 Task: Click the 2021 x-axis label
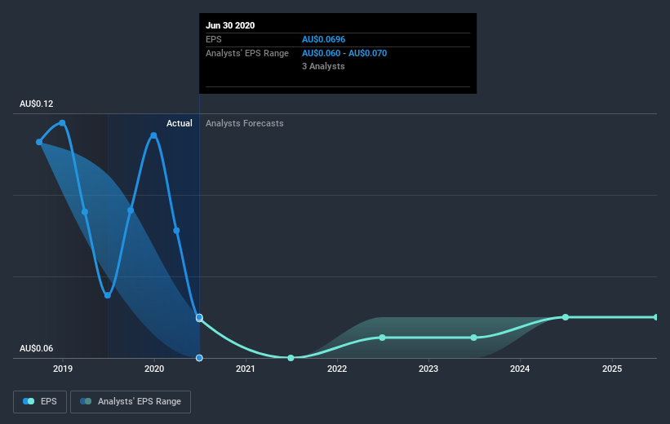click(x=246, y=369)
